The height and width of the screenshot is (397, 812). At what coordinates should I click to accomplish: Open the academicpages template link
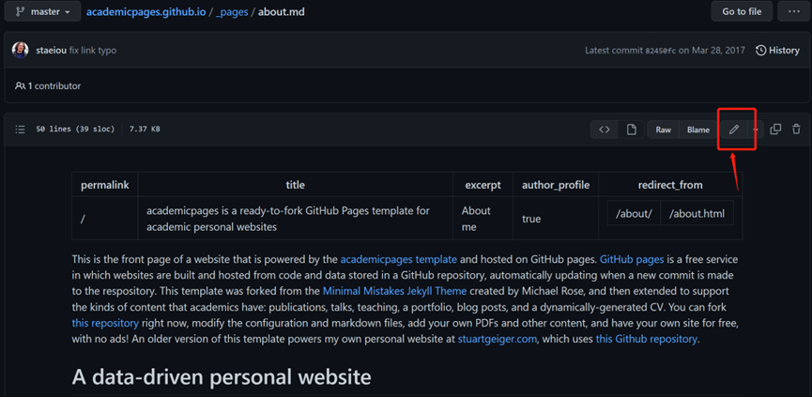[x=398, y=259]
